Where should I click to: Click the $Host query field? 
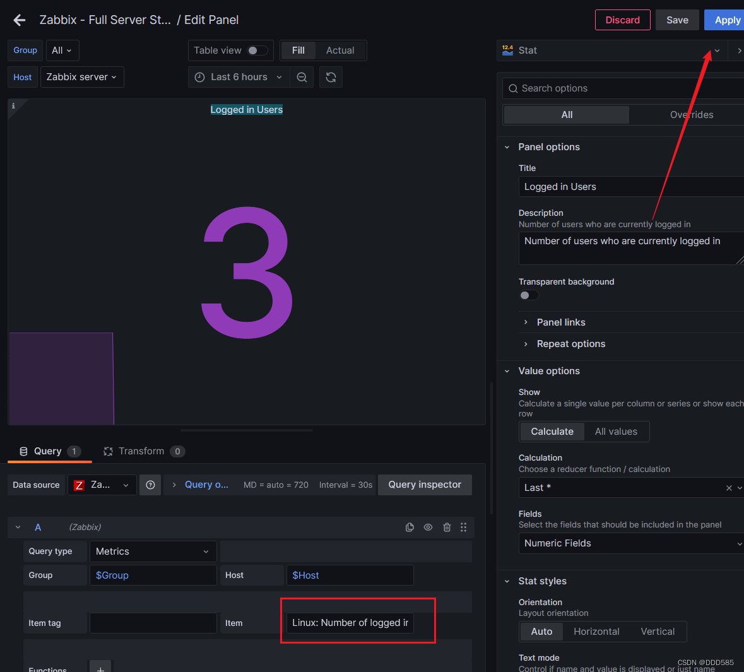tap(350, 575)
